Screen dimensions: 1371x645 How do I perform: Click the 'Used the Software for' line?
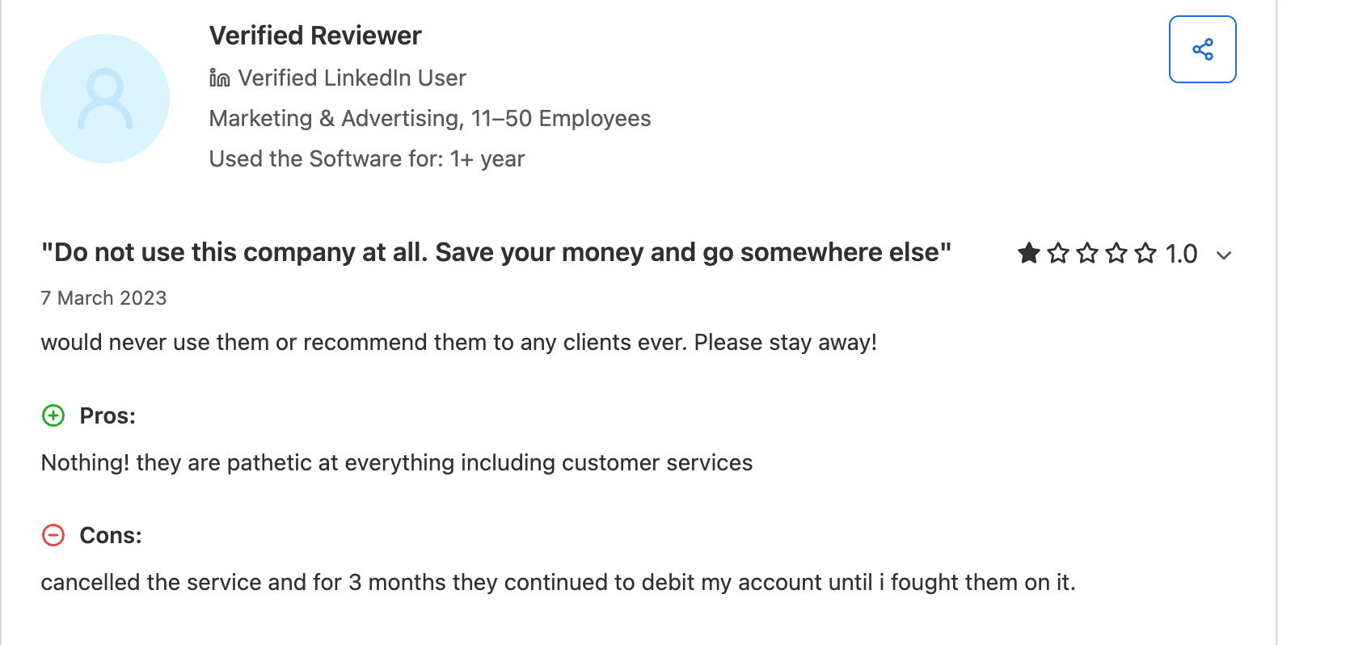[367, 158]
